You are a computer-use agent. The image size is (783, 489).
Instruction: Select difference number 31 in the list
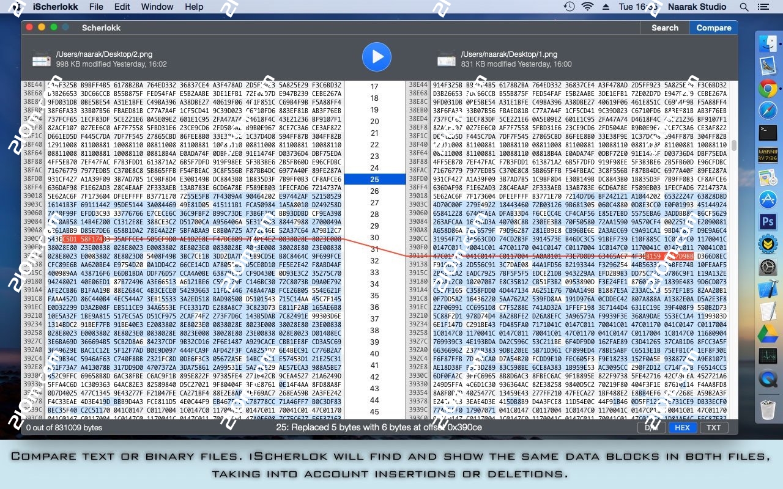pos(375,249)
